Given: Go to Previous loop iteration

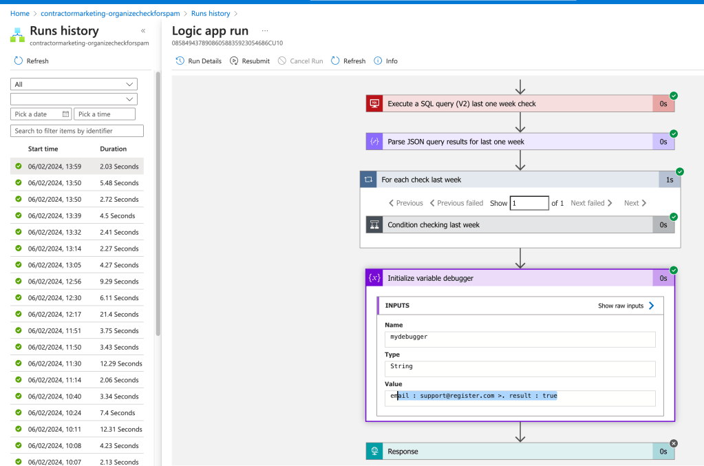Looking at the screenshot, I should 405,203.
